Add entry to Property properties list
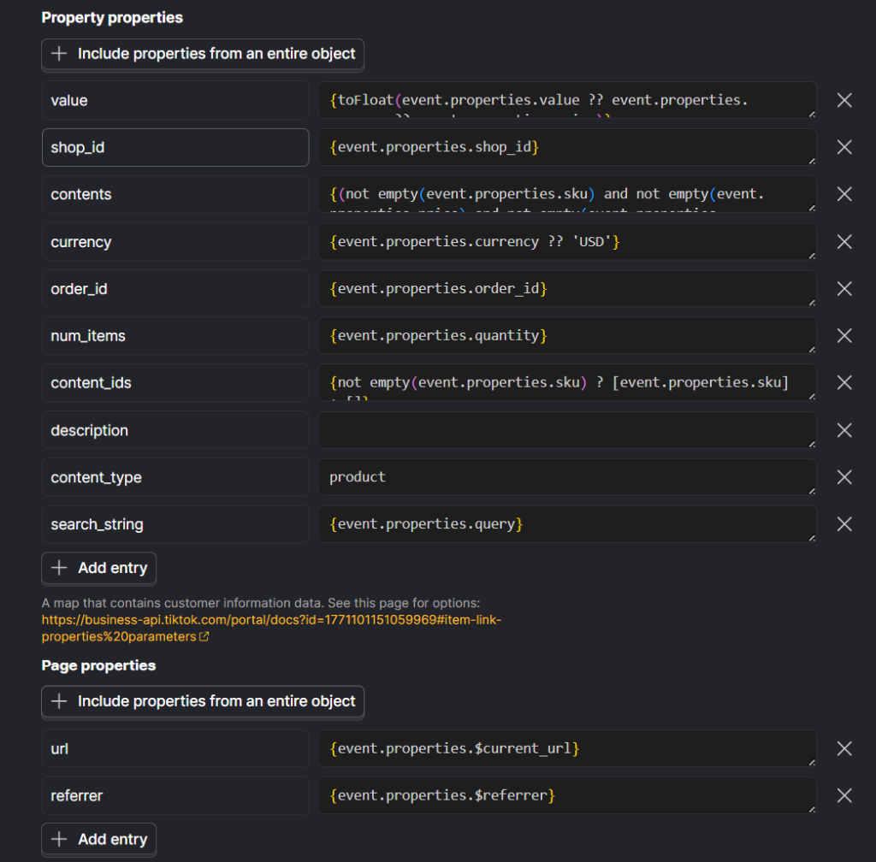Image resolution: width=876 pixels, height=862 pixels. click(99, 568)
